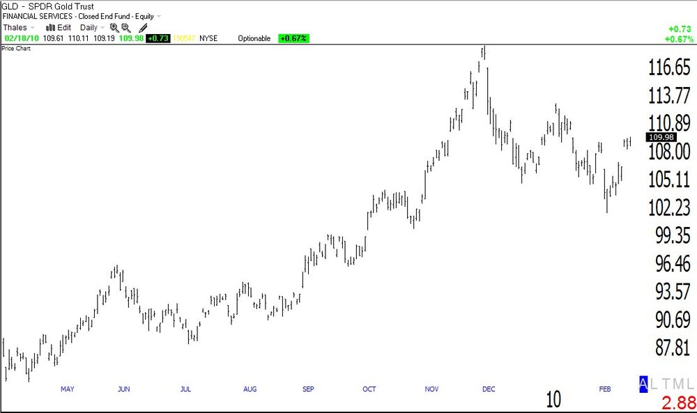Expand the industry classification dropdown arrow
This screenshot has width=697, height=413.
tap(159, 17)
